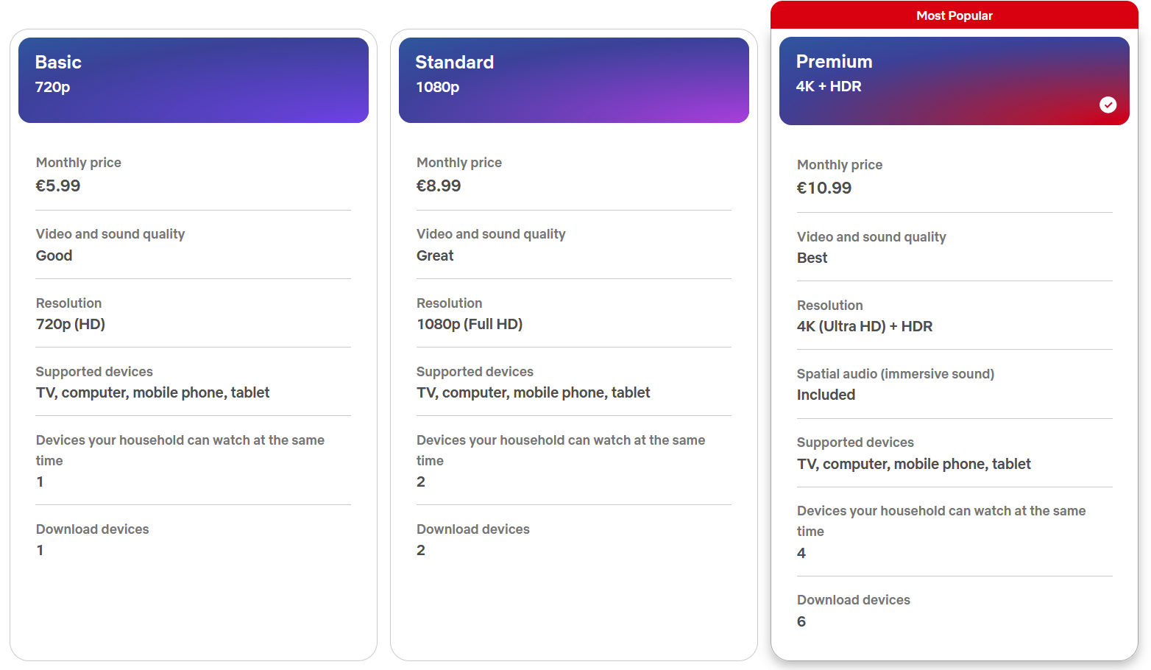Image resolution: width=1151 pixels, height=670 pixels.
Task: Click the Spatial audio "Included" value
Action: click(x=826, y=395)
